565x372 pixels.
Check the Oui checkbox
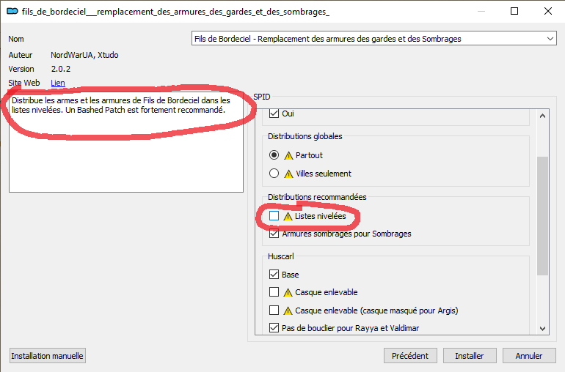tap(274, 114)
